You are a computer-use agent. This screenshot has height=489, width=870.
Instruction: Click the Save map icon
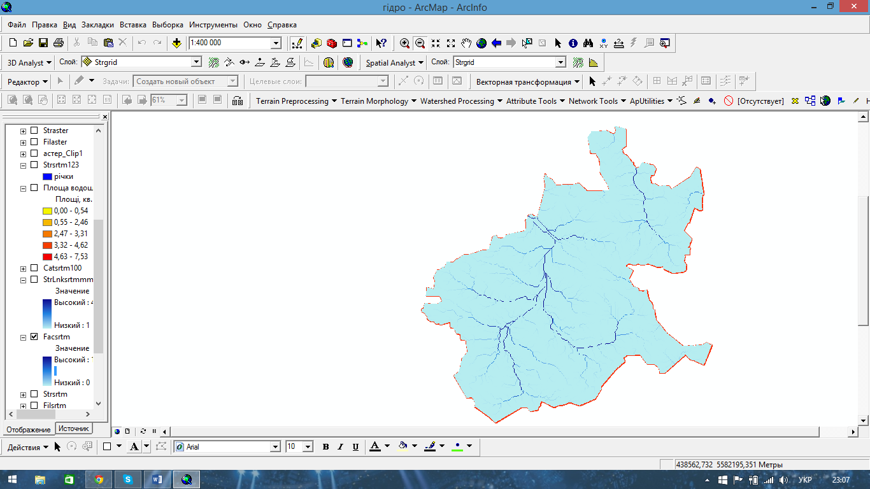pos(43,43)
